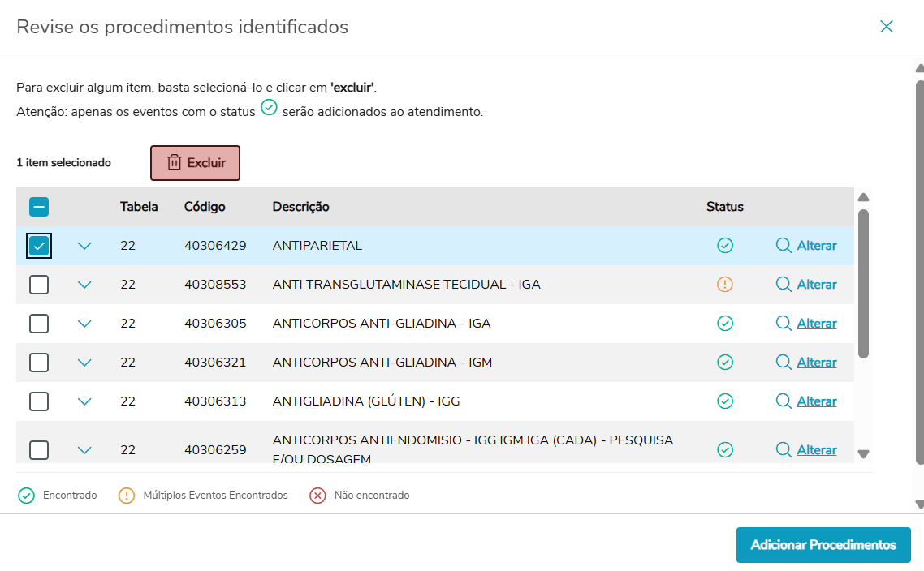Uncheck the ANTIPARIETAL row checkbox
Viewport: 924px width, 571px height.
click(x=39, y=246)
